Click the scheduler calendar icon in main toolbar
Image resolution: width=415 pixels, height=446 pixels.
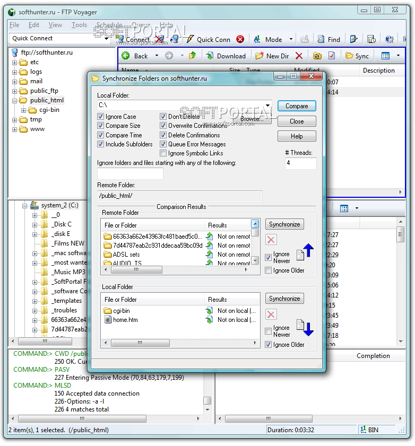(371, 39)
